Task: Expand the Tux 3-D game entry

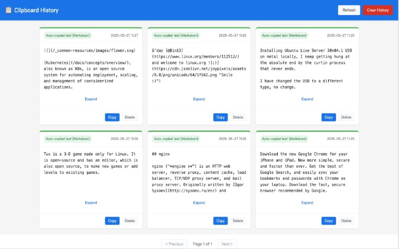Action: (x=91, y=203)
